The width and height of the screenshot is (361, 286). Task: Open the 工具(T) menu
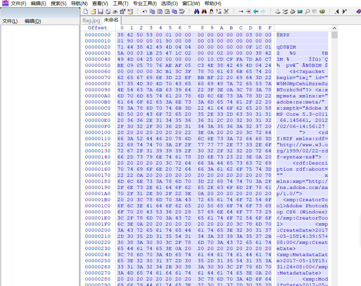120,4
